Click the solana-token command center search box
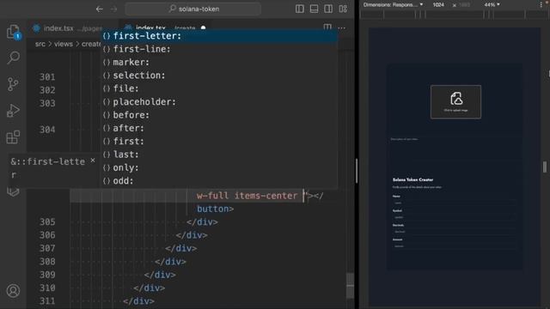The height and width of the screenshot is (309, 550). 192,9
